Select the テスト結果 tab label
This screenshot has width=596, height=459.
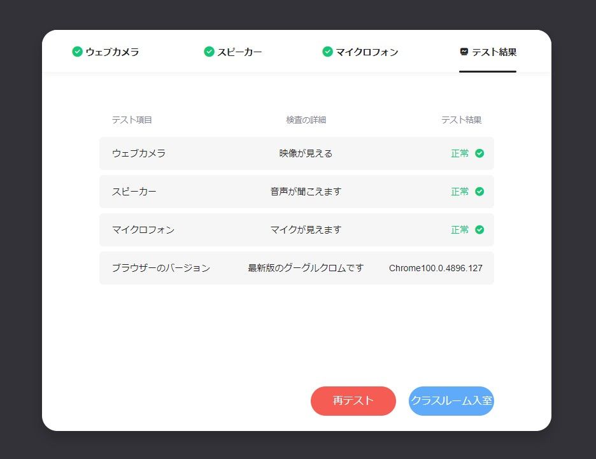(x=494, y=52)
